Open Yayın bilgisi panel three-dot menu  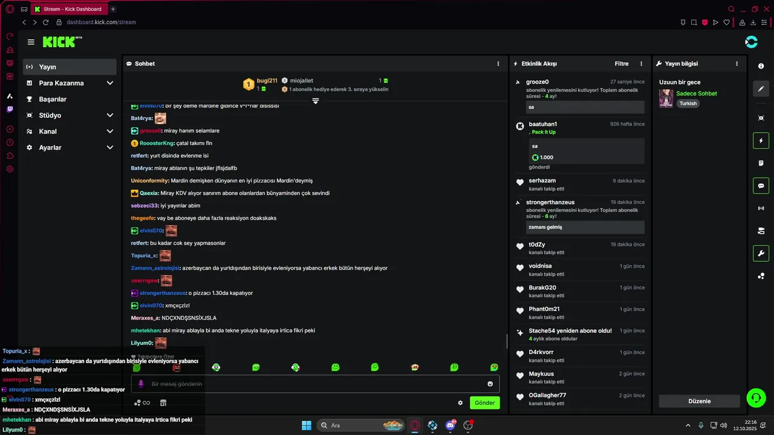point(737,63)
